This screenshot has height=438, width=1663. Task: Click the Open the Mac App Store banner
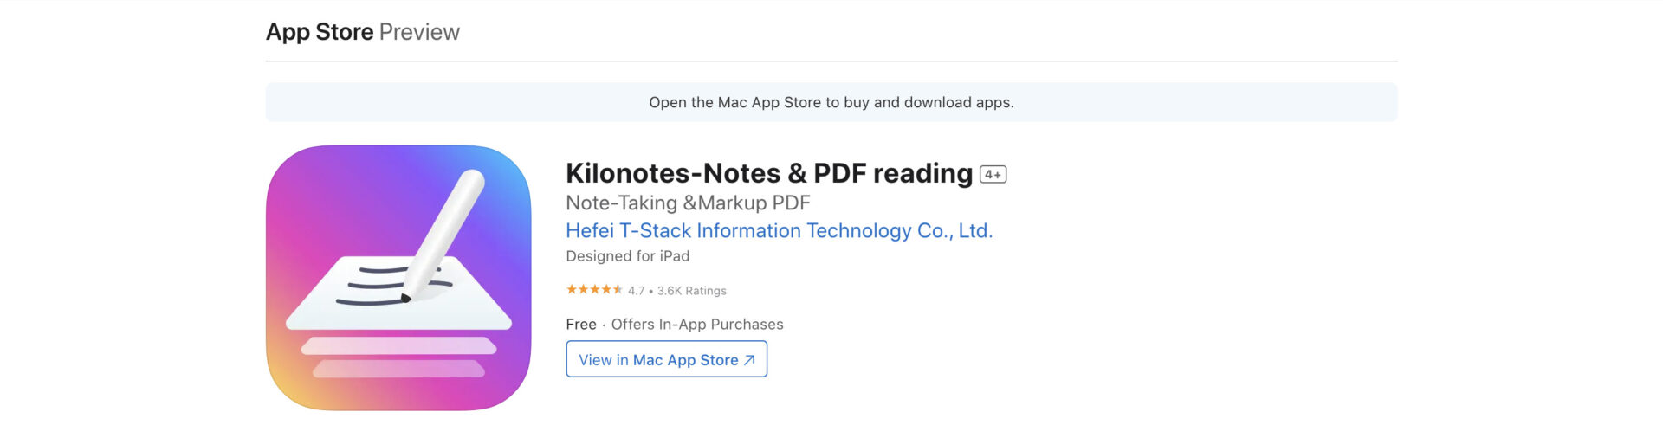pyautogui.click(x=831, y=102)
